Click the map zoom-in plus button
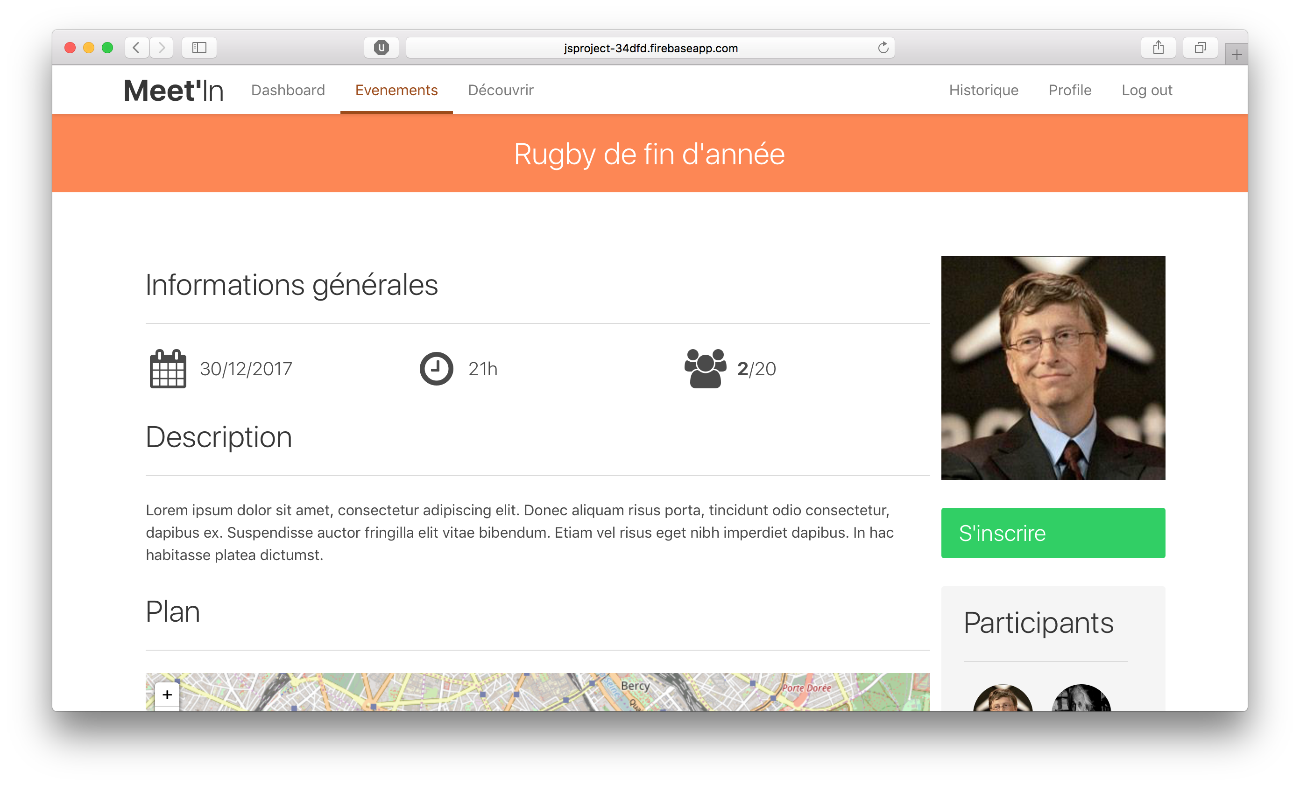1300x786 pixels. (x=167, y=694)
